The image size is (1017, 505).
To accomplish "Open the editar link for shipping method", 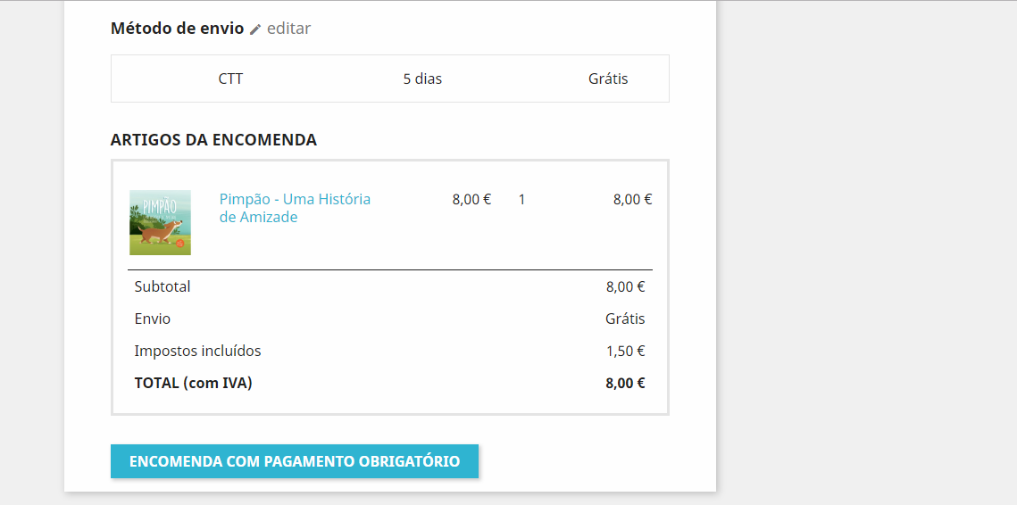I will (288, 29).
